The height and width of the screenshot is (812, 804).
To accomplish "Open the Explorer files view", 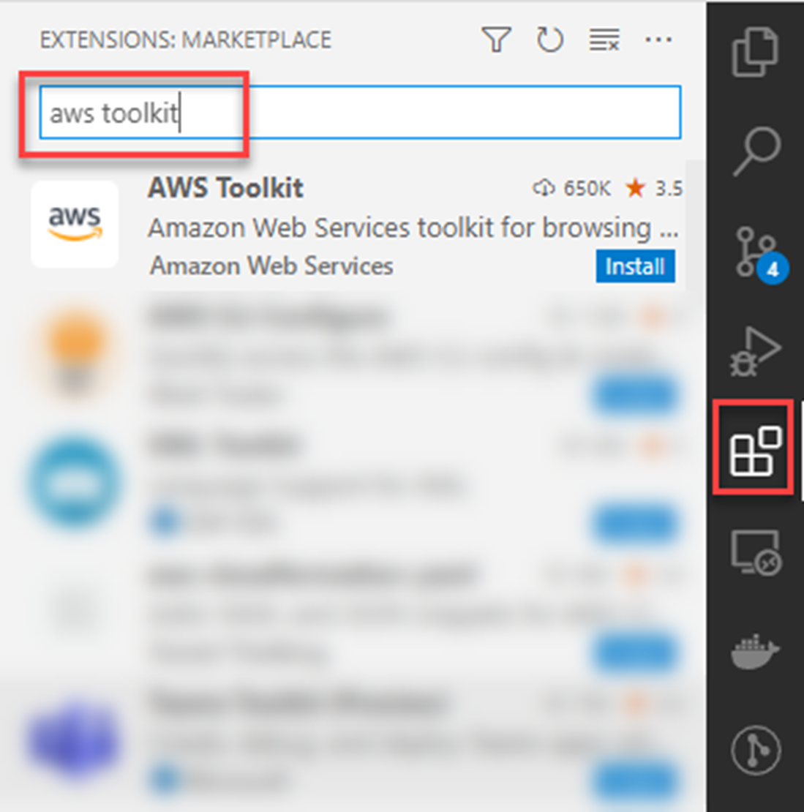I will (x=755, y=52).
